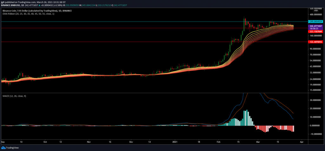
Task: Click the 70.0000000 price axis label
Action: pyautogui.click(x=316, y=55)
